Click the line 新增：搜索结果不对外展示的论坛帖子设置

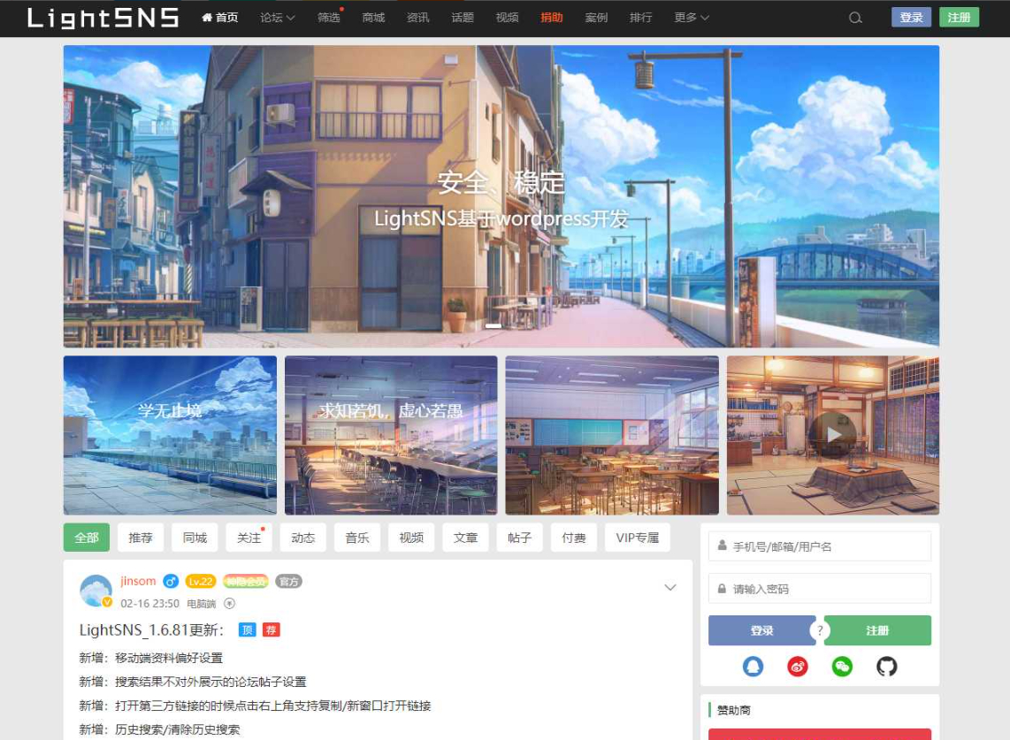(x=193, y=682)
